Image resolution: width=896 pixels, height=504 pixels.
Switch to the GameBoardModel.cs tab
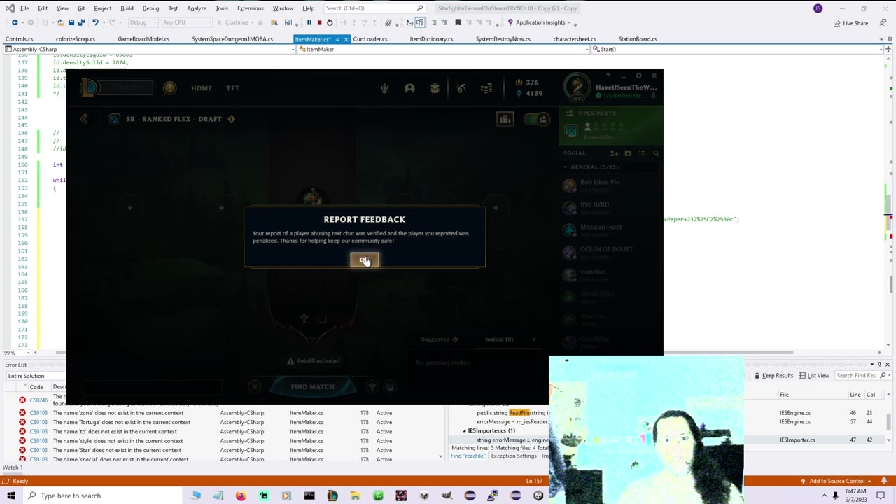click(x=143, y=39)
